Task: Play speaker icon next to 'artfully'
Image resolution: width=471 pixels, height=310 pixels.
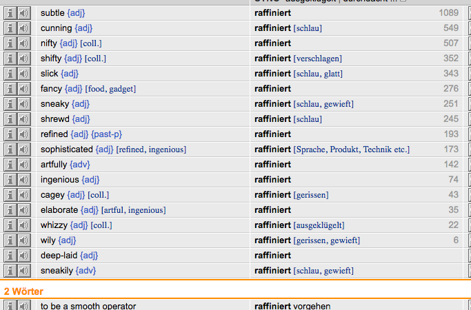Action: 23,165
